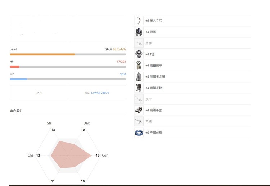Click the +6 獵人之弓 item name
The image size is (270, 186).
[x=154, y=20]
